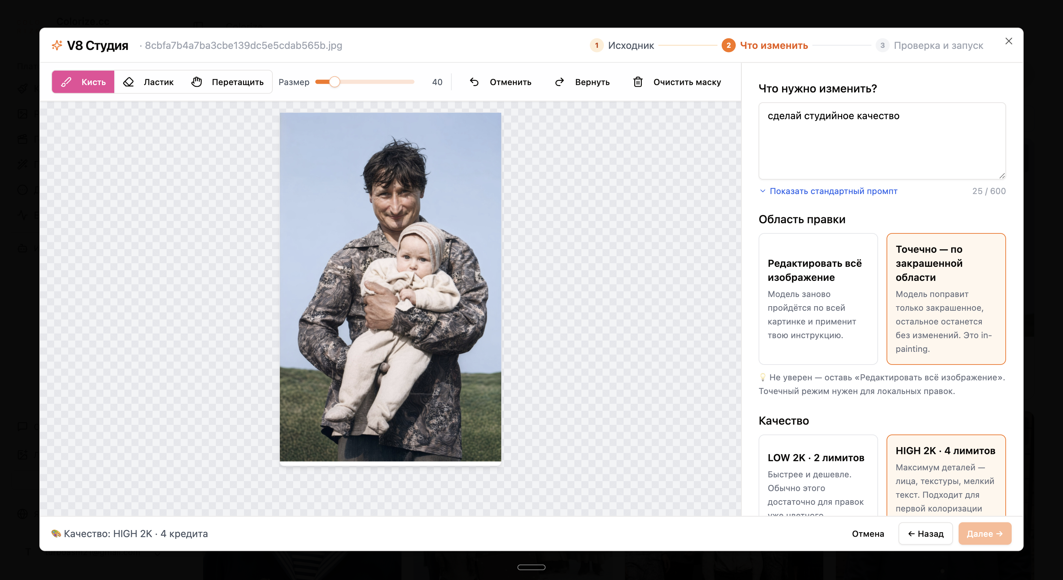Click the redo arrow icon next to Вернуть
This screenshot has width=1063, height=580.
click(x=560, y=82)
